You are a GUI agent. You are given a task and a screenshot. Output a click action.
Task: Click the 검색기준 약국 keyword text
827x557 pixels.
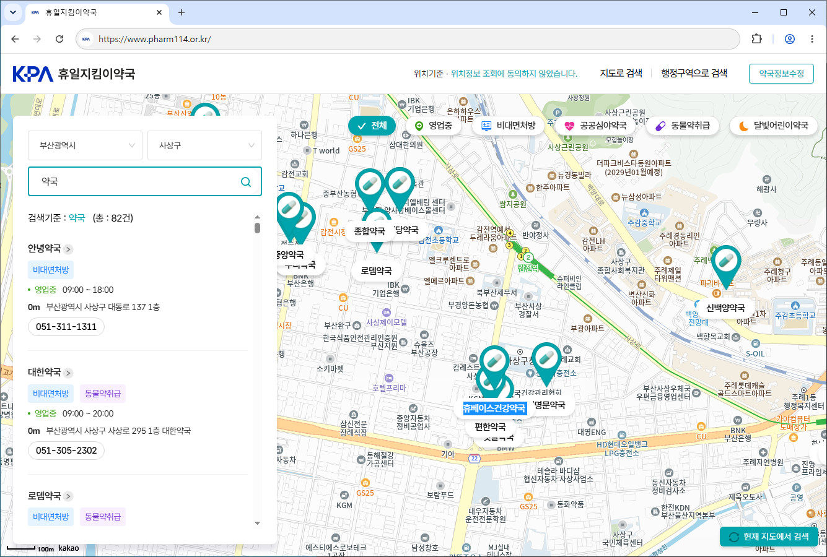point(77,218)
